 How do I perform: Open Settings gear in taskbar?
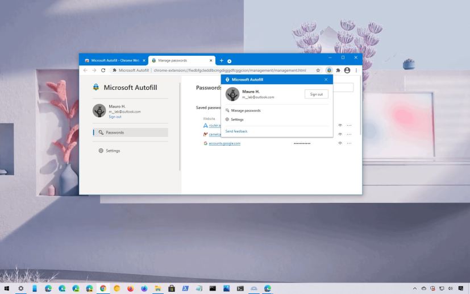[20, 288]
